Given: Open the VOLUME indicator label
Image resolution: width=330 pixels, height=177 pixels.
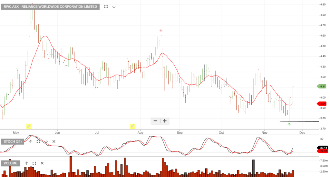Looking at the screenshot, I should tap(11, 163).
